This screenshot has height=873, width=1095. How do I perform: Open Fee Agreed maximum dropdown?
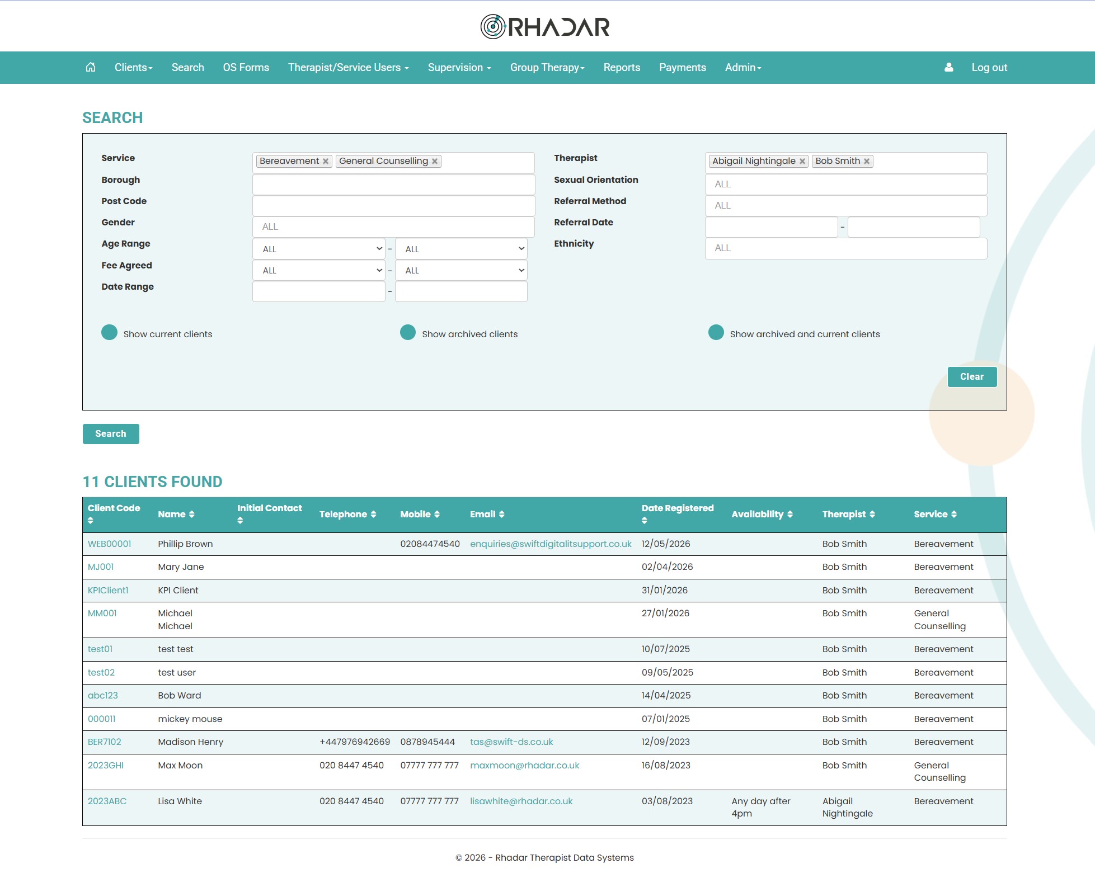coord(461,270)
